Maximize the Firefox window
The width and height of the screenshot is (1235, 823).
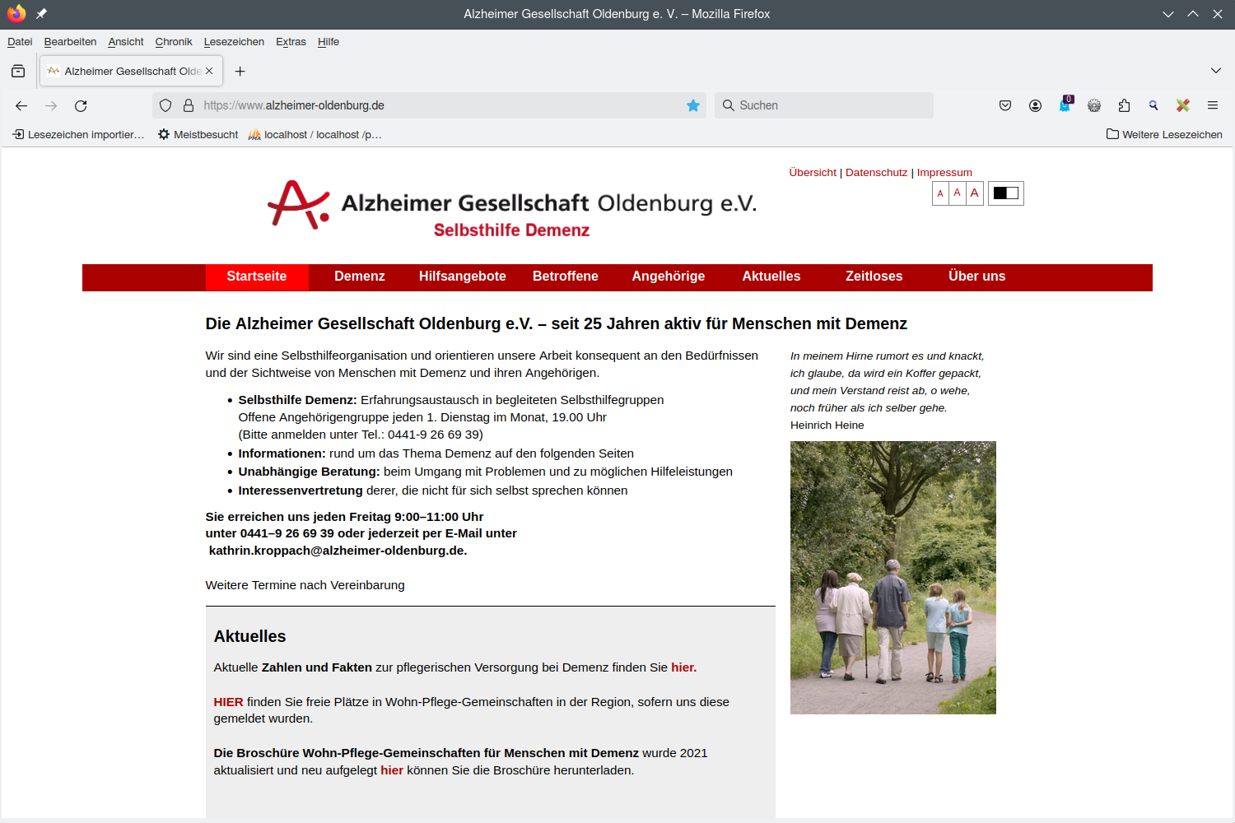(1192, 14)
